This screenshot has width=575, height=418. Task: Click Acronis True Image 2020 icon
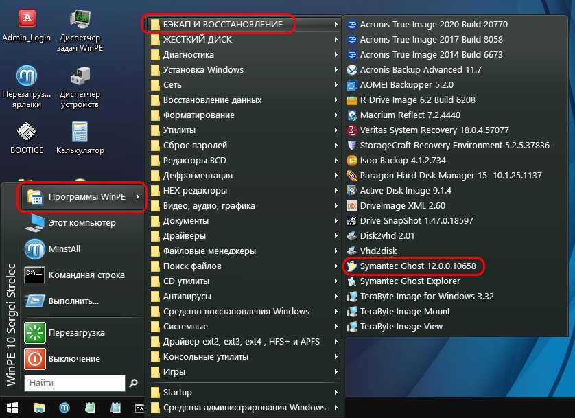click(x=352, y=25)
